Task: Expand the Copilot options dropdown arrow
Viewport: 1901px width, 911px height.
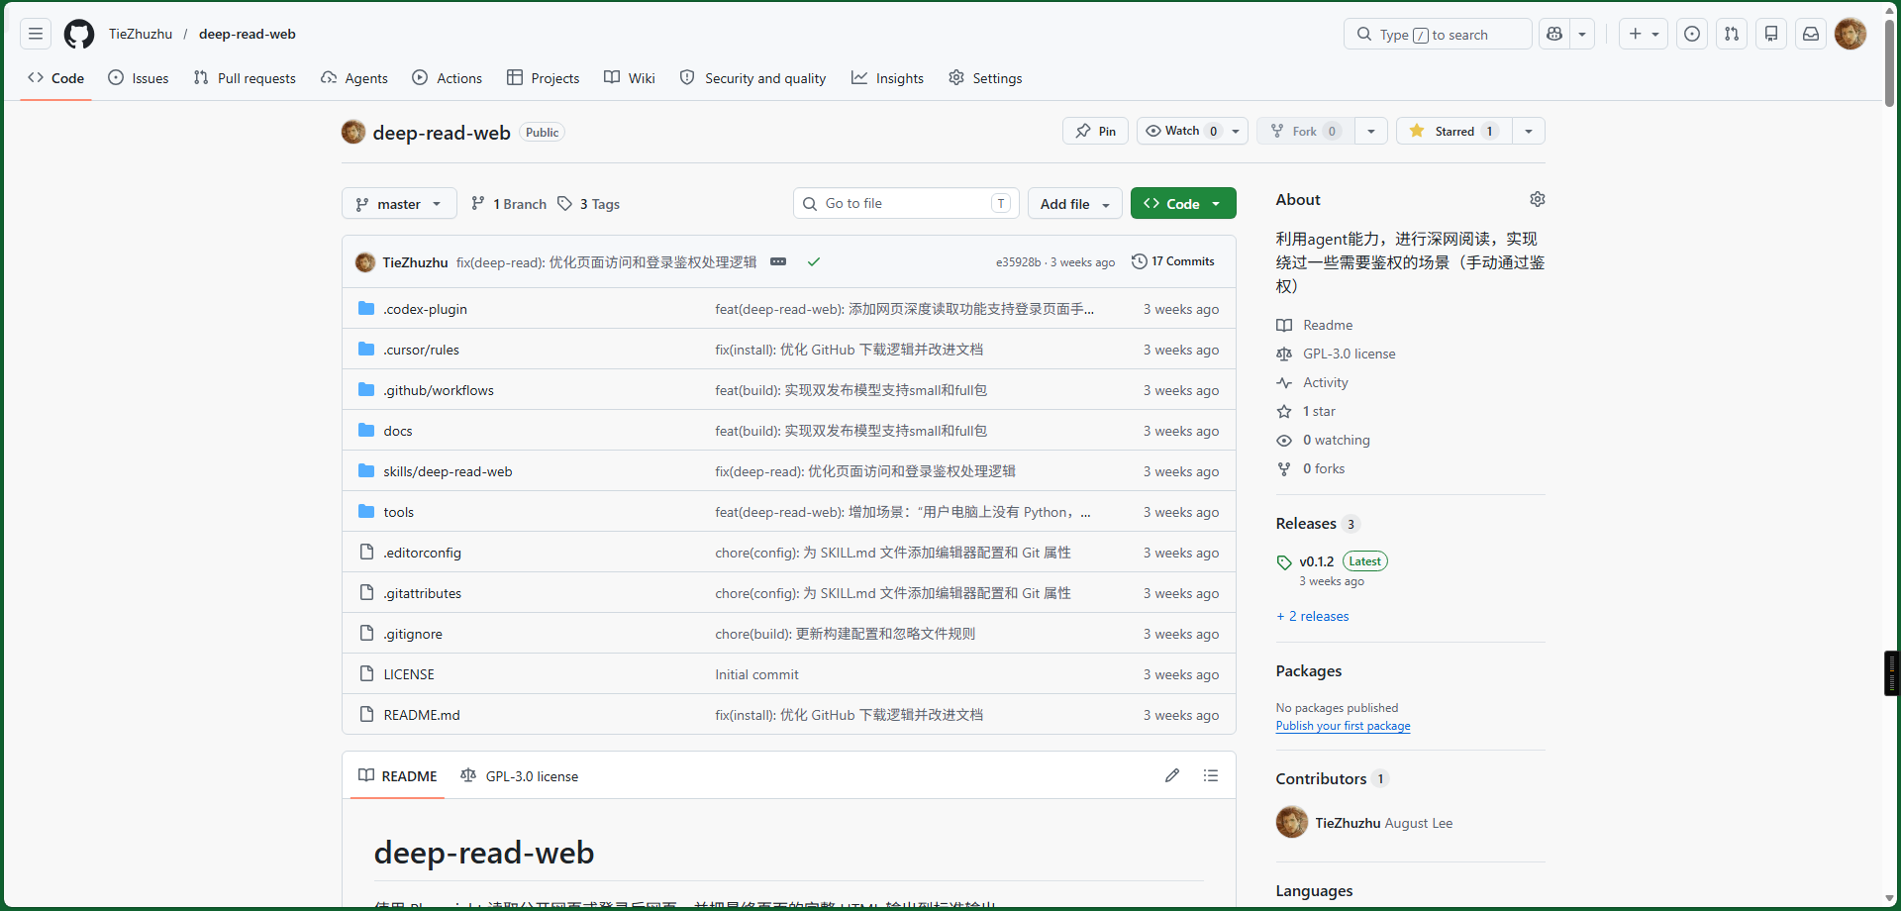Action: tap(1582, 34)
